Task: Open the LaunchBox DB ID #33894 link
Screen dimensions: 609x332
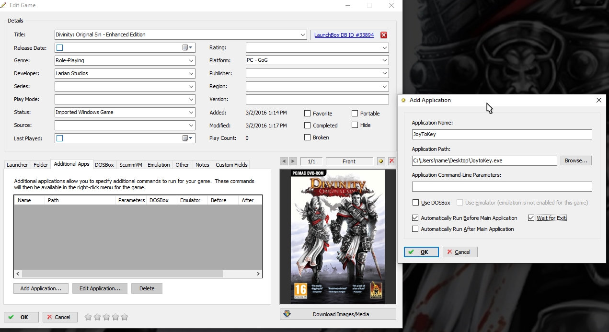Action: click(x=344, y=35)
